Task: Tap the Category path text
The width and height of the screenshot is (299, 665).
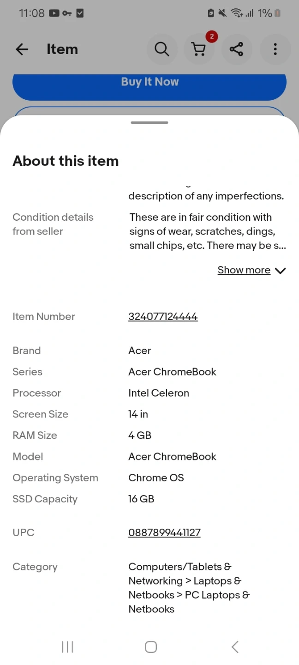Action: (189, 587)
